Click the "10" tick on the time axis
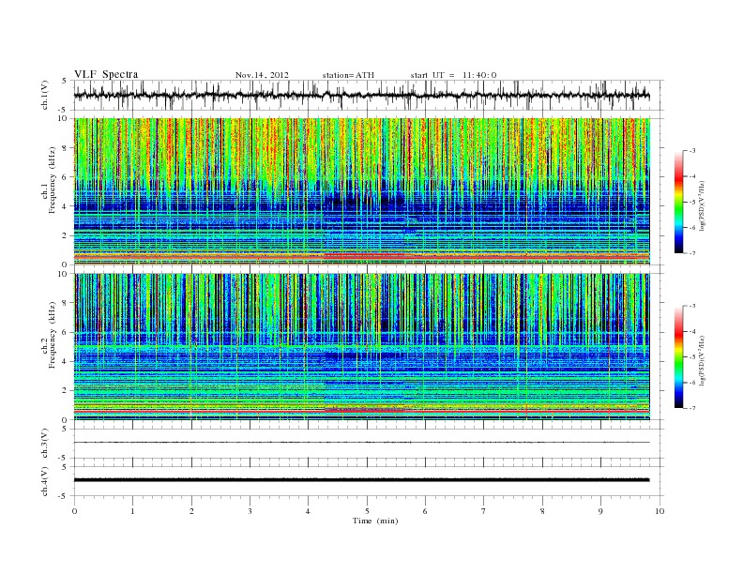Image resolution: width=743 pixels, height=574 pixels. 660,511
